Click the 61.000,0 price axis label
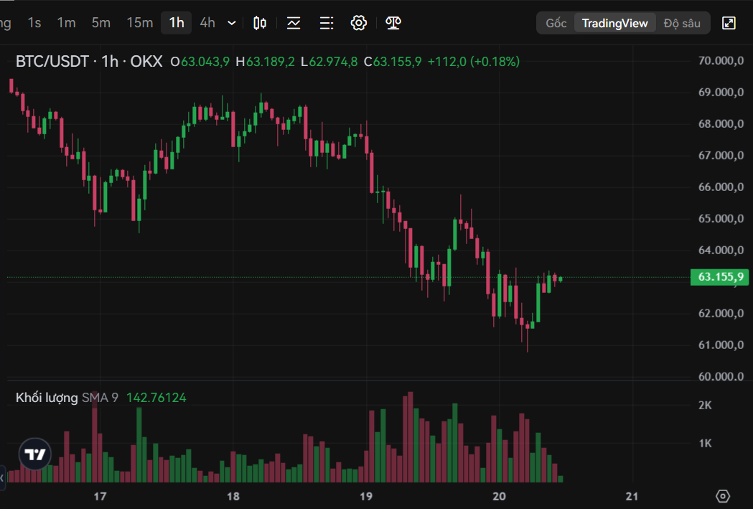Screen dimensions: 753x509 click(x=721, y=345)
